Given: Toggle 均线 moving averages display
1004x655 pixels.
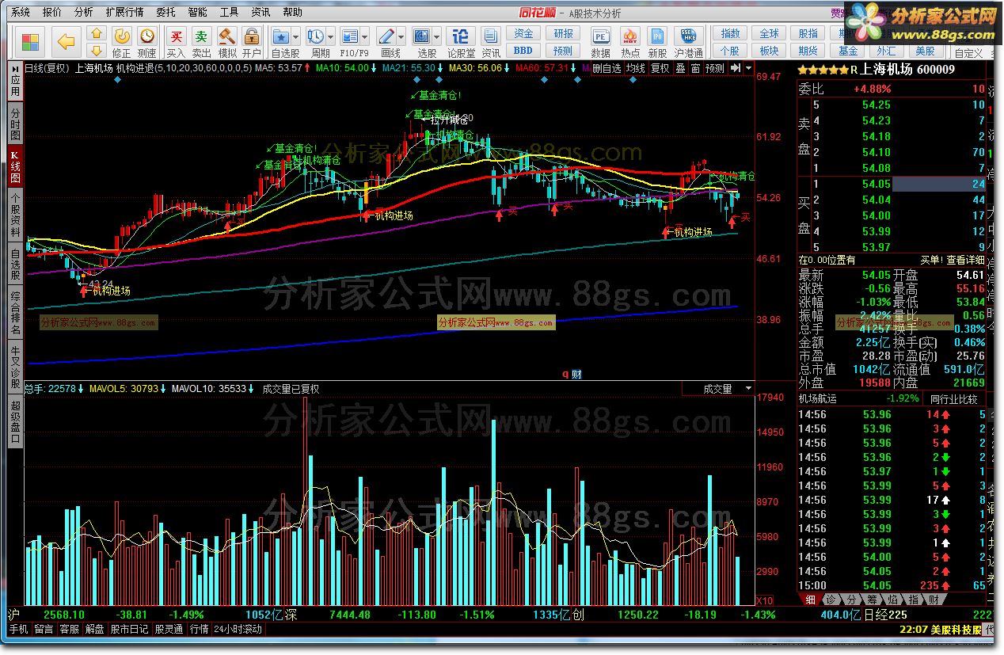Looking at the screenshot, I should click(x=635, y=69).
